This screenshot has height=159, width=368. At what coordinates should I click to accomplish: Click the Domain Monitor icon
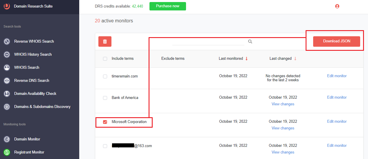coord(7,139)
